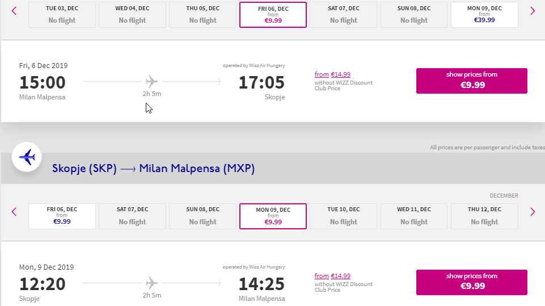Click the plane icon on the 12:20 flight
Image resolution: width=545 pixels, height=306 pixels.
coord(151,282)
